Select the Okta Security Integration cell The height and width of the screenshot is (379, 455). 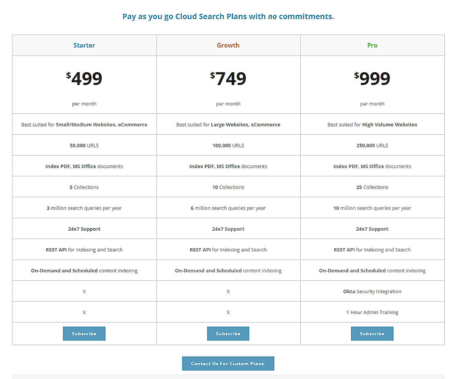(372, 291)
